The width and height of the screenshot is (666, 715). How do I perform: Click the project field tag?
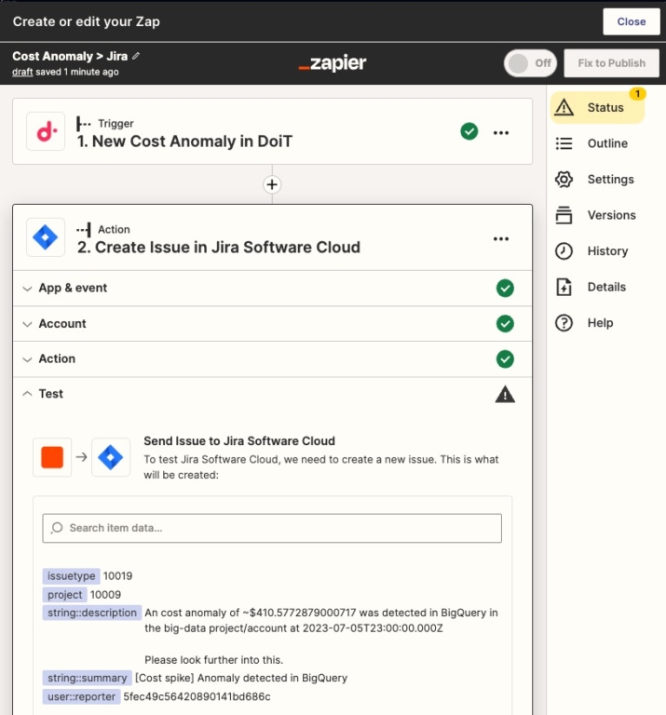[x=65, y=595]
